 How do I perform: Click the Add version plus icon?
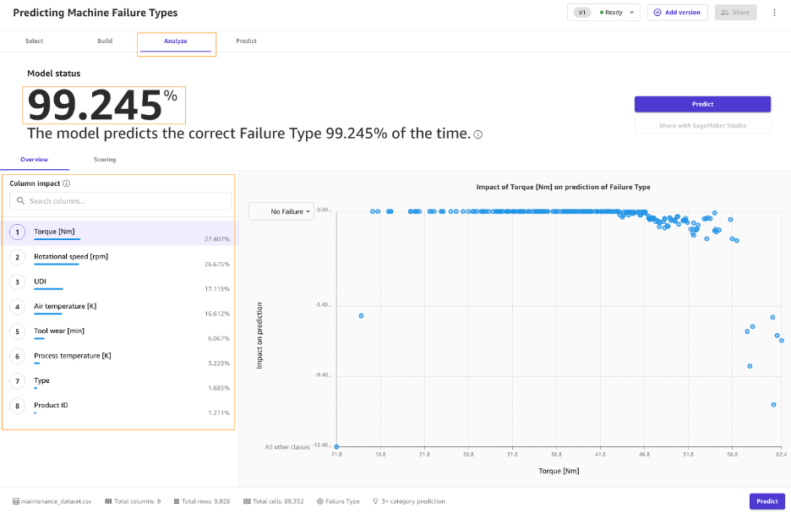(657, 13)
